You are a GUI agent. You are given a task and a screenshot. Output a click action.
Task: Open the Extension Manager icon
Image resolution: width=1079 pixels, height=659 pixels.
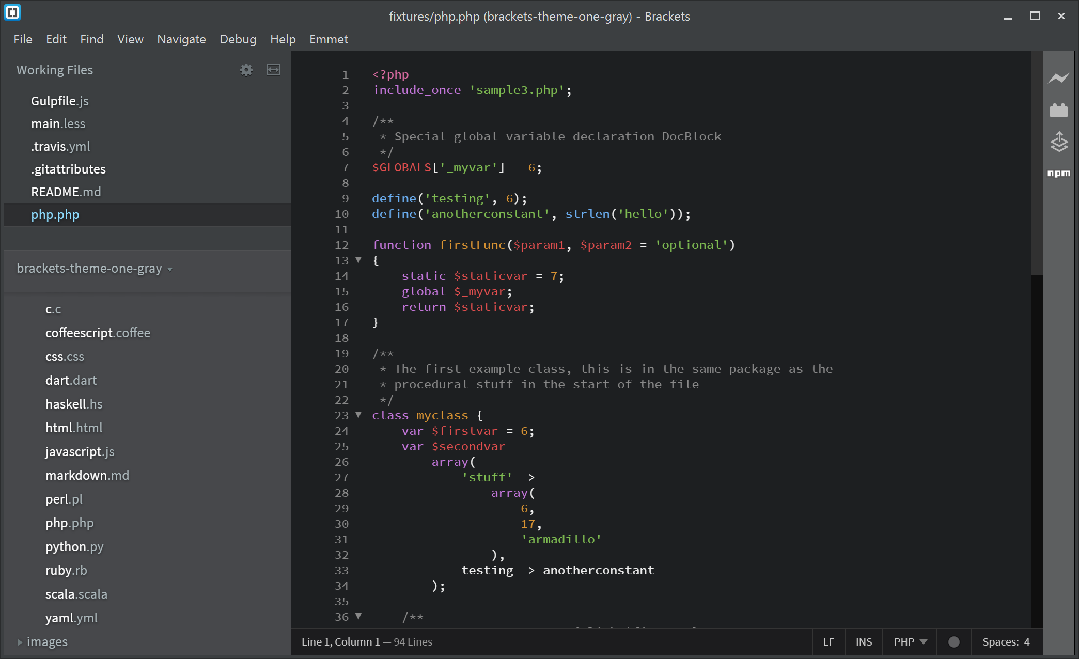(x=1059, y=109)
